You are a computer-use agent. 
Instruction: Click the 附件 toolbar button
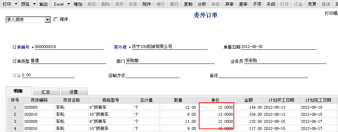(147, 4)
